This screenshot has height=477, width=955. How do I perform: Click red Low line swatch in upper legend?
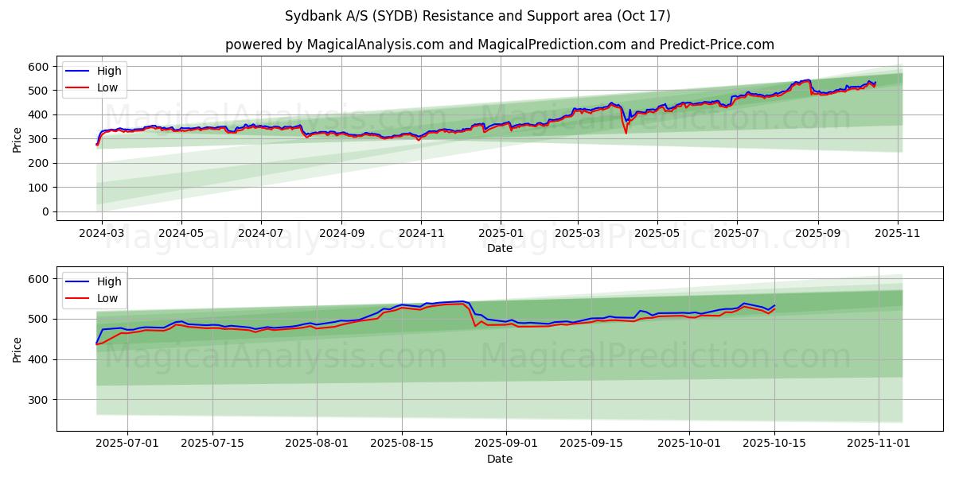(x=78, y=87)
